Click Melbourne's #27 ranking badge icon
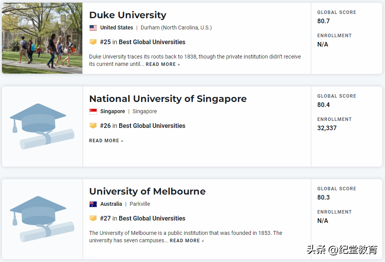Screen dimensions: 385x262 (x=93, y=218)
